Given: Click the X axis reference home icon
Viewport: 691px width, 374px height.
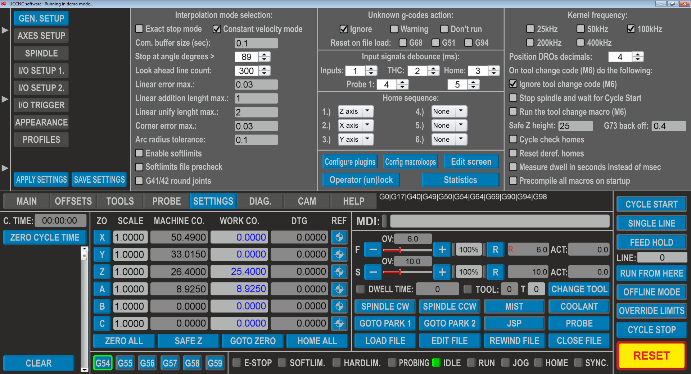Looking at the screenshot, I should 339,237.
